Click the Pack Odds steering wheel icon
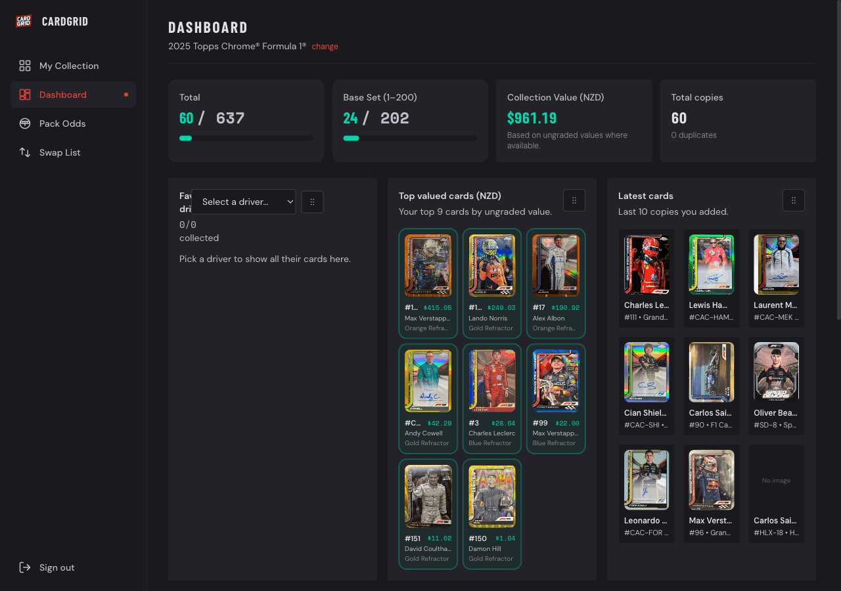Image resolution: width=841 pixels, height=591 pixels. [x=25, y=123]
